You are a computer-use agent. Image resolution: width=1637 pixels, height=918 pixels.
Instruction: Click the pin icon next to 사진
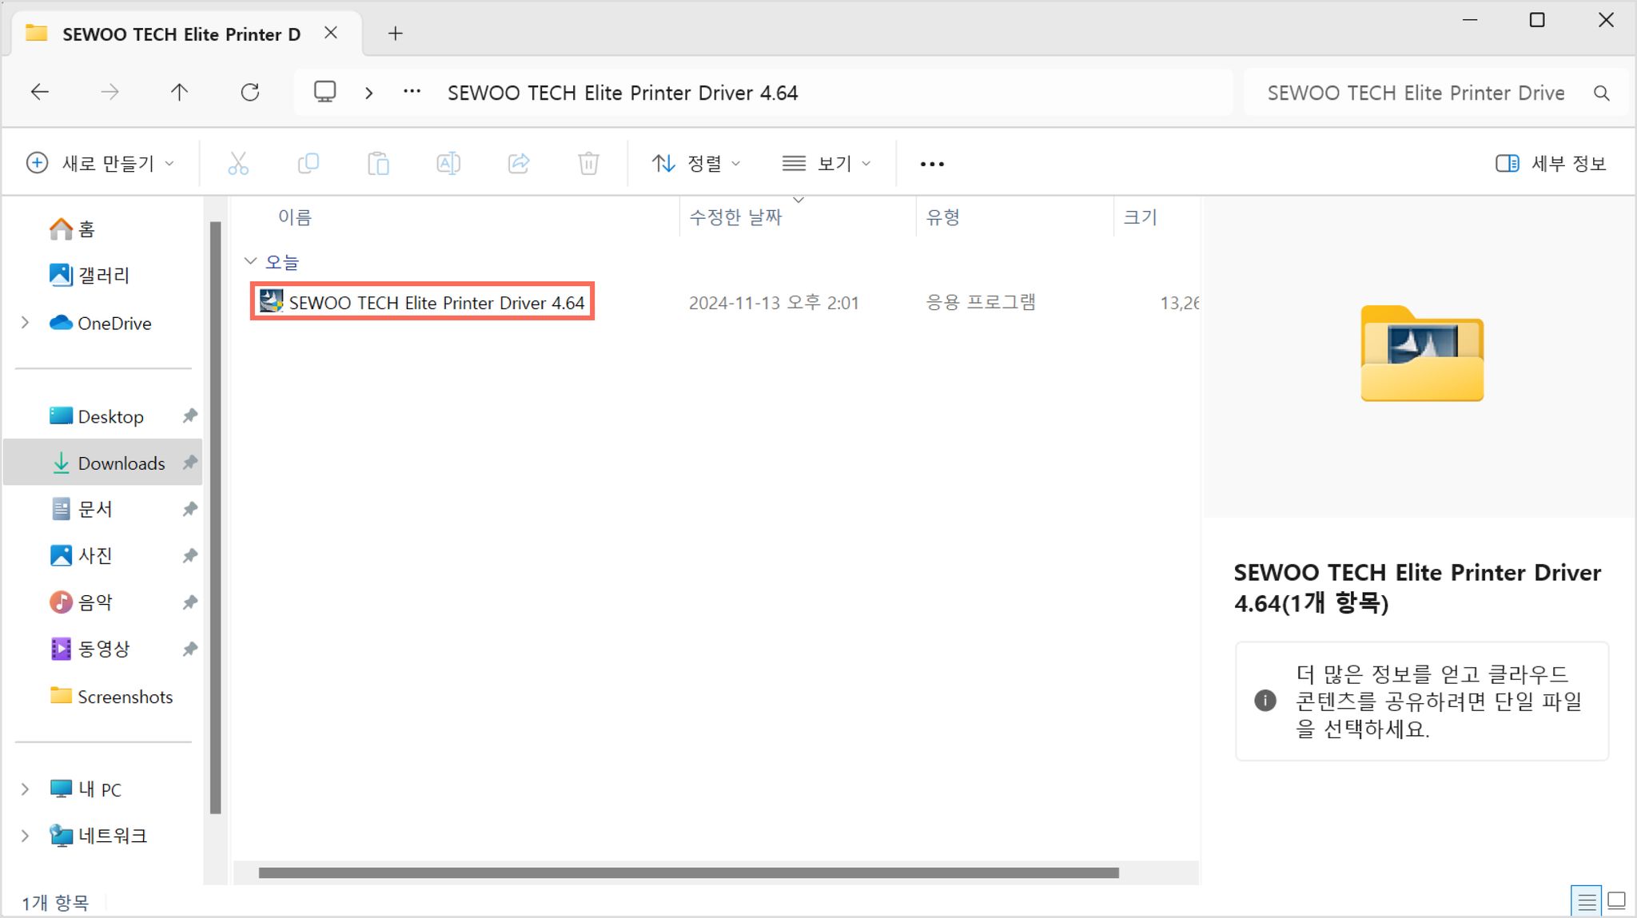click(189, 555)
